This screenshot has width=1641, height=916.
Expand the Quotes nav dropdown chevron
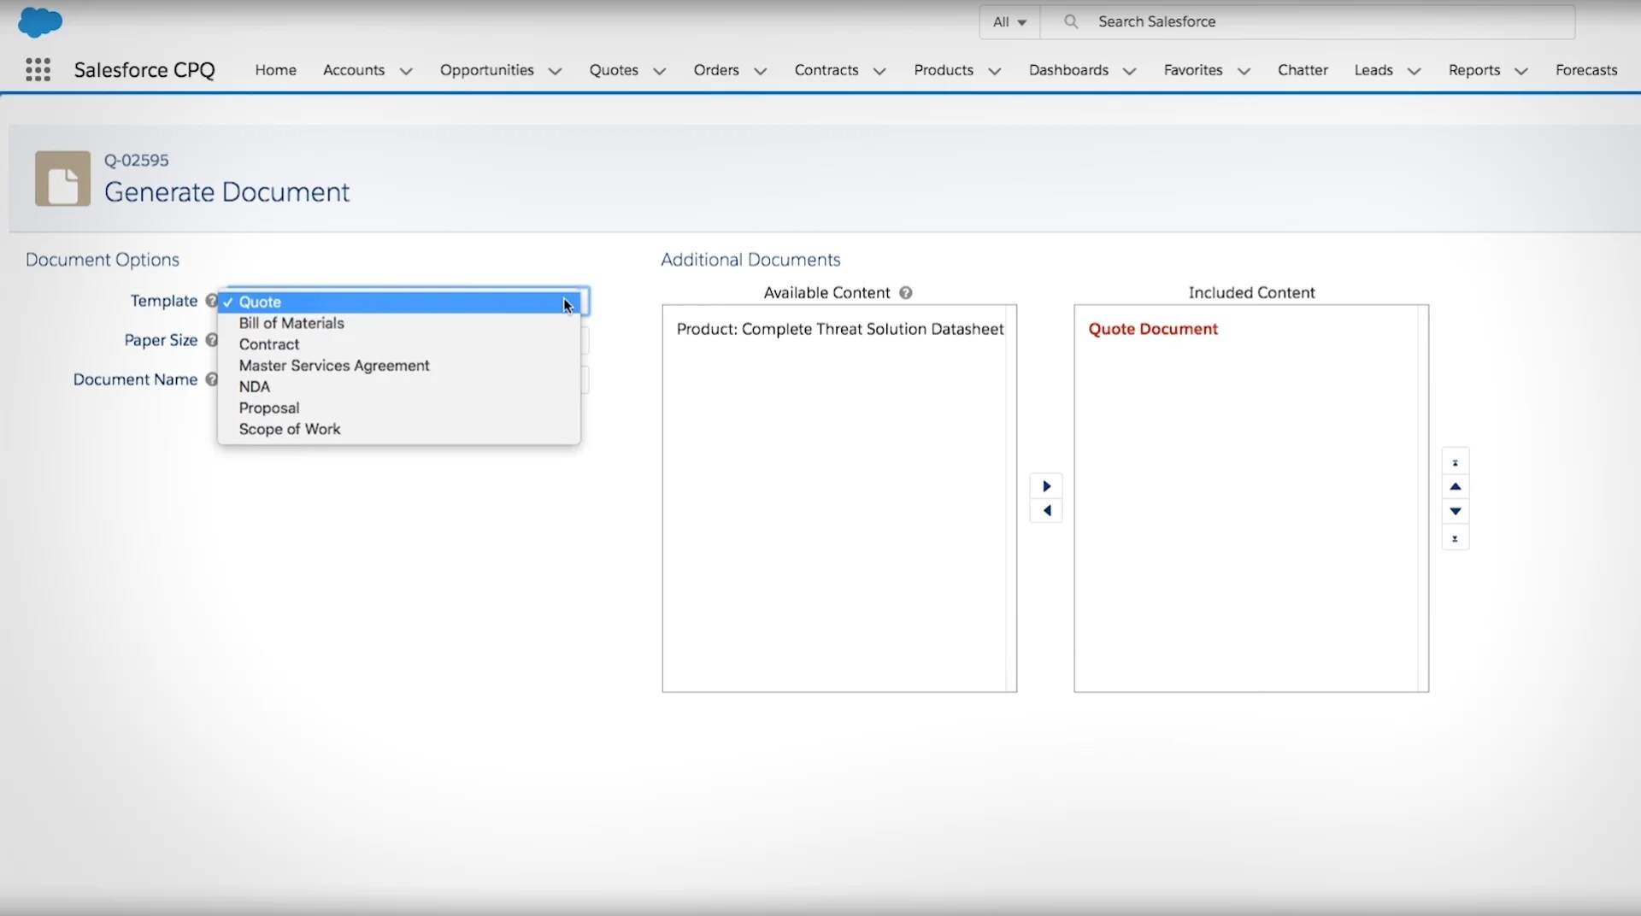coord(659,71)
